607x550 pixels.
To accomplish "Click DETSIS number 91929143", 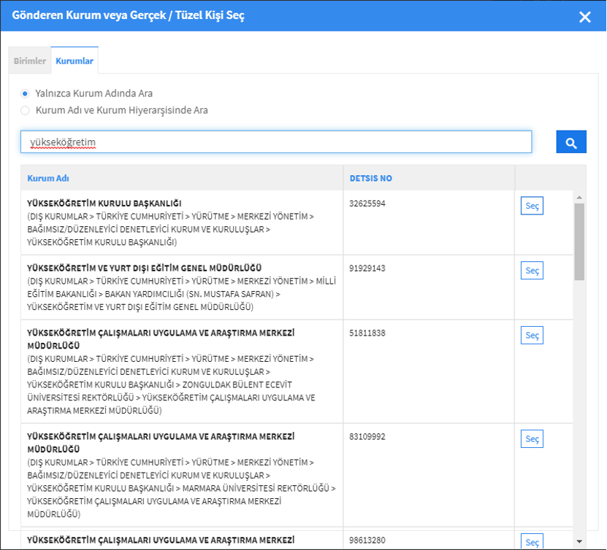I will click(367, 268).
